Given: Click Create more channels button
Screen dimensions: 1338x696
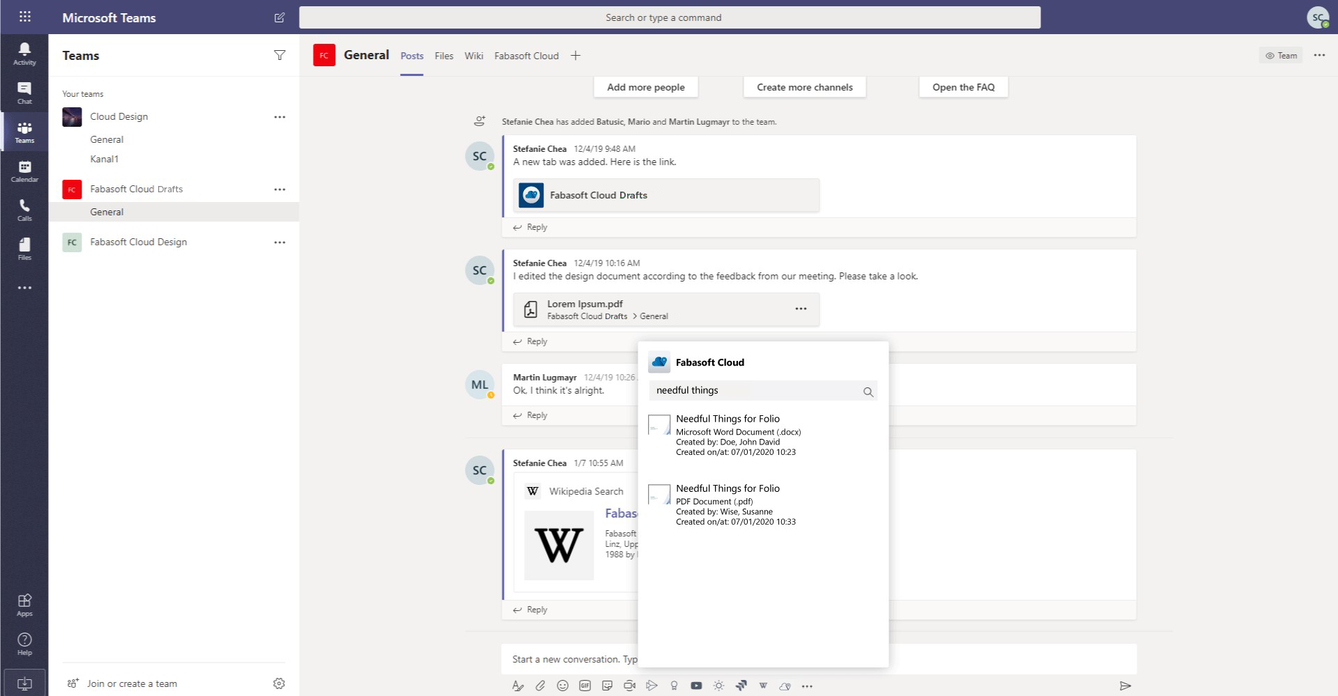Looking at the screenshot, I should click(805, 87).
